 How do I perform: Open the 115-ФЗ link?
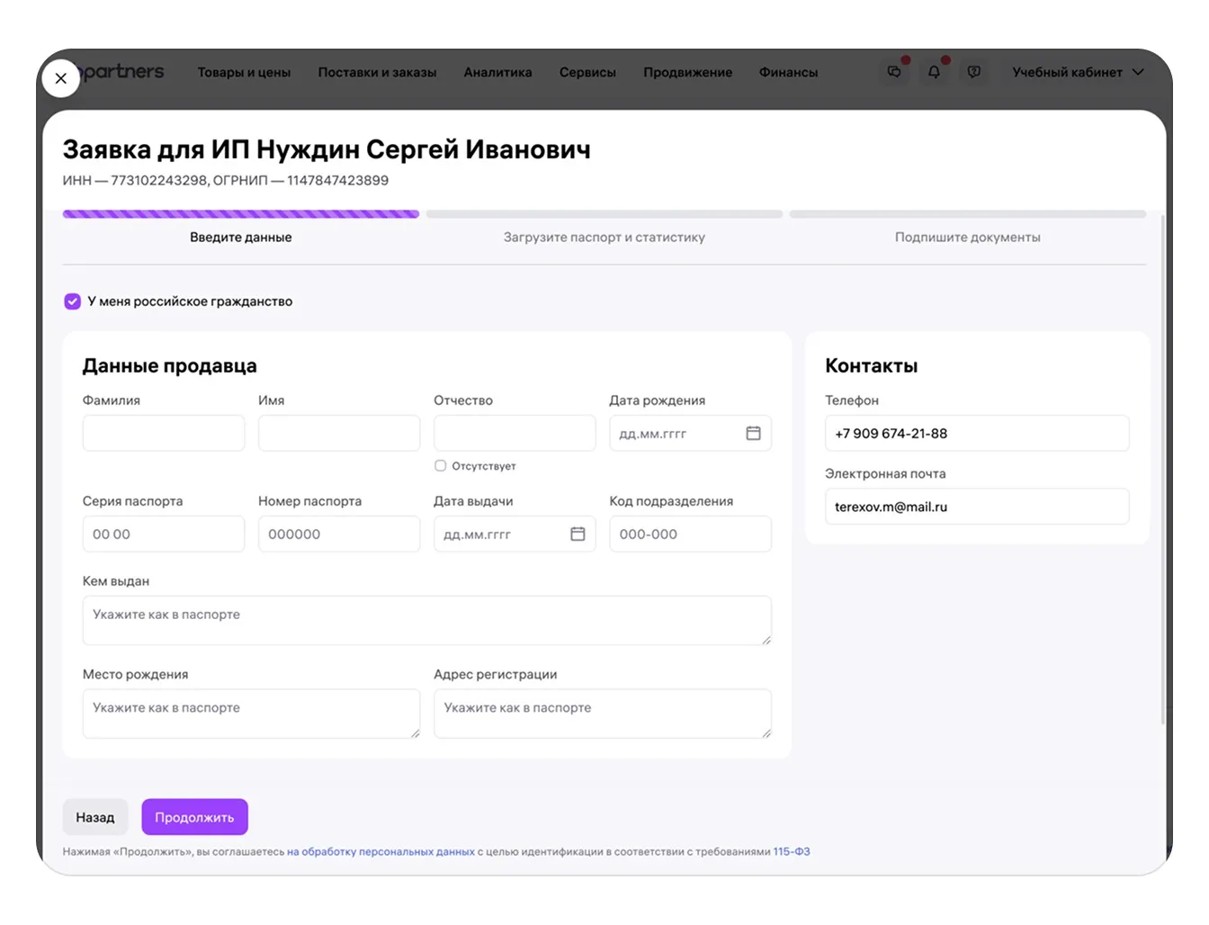(x=791, y=852)
